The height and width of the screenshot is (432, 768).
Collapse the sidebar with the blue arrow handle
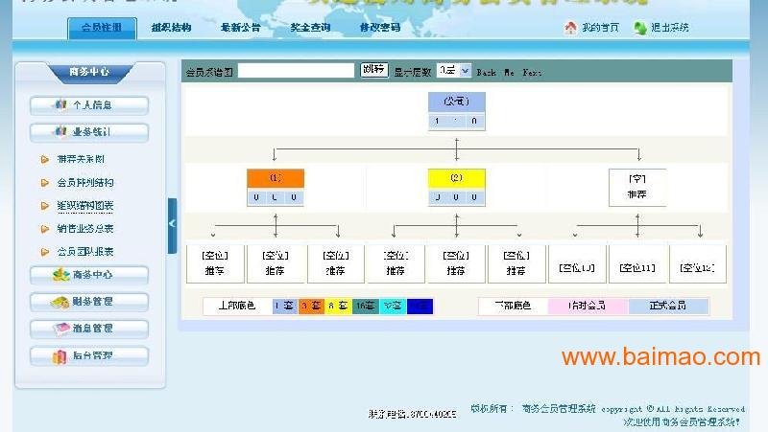(x=172, y=225)
